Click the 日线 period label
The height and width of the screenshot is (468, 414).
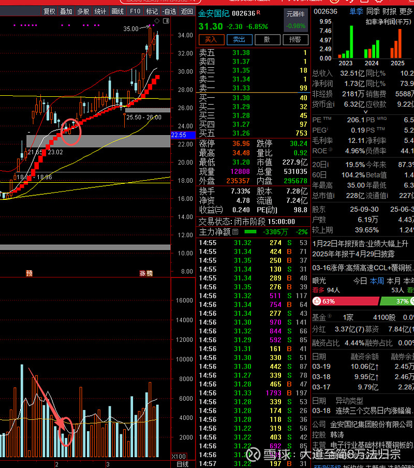pos(183,464)
